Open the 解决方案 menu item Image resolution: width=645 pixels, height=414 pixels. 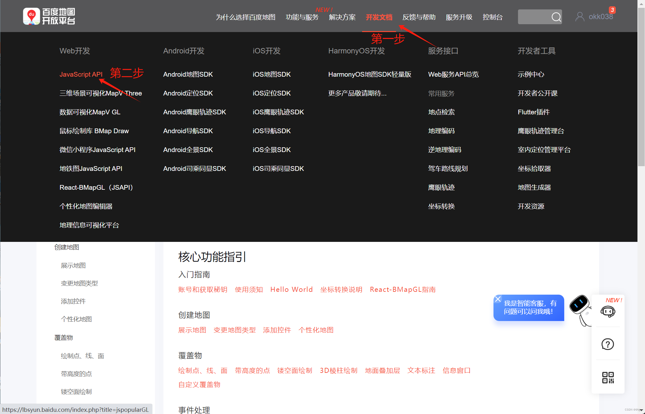(342, 17)
